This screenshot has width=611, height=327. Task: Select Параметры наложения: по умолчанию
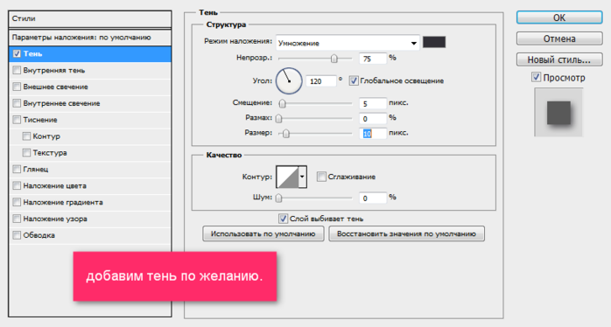coord(90,38)
